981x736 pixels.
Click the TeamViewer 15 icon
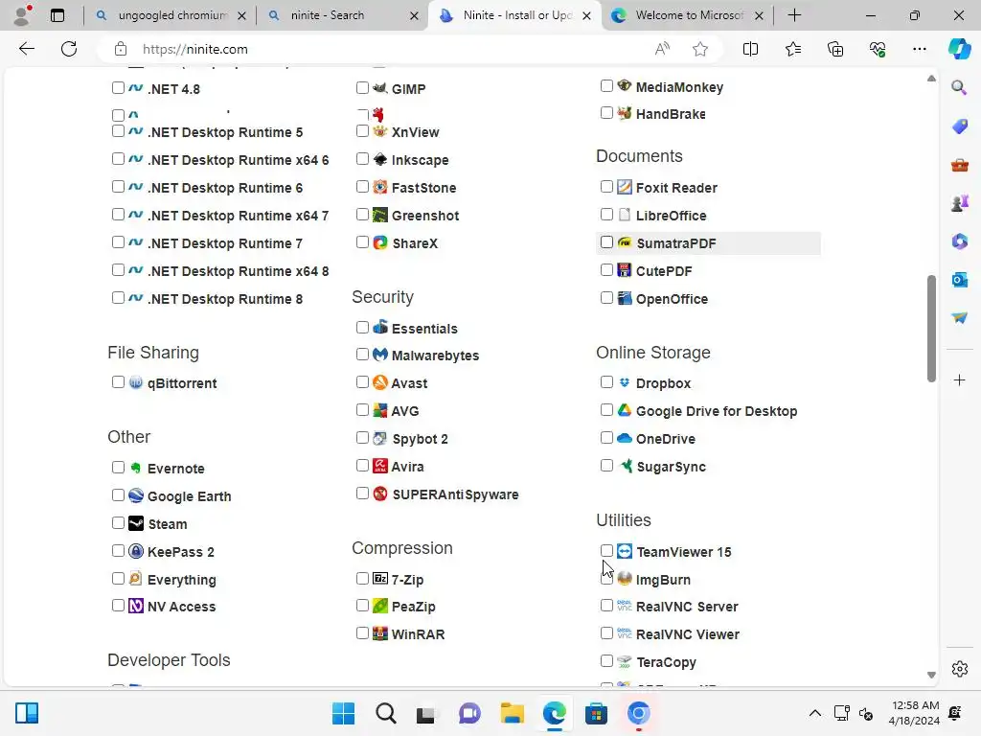(x=624, y=551)
